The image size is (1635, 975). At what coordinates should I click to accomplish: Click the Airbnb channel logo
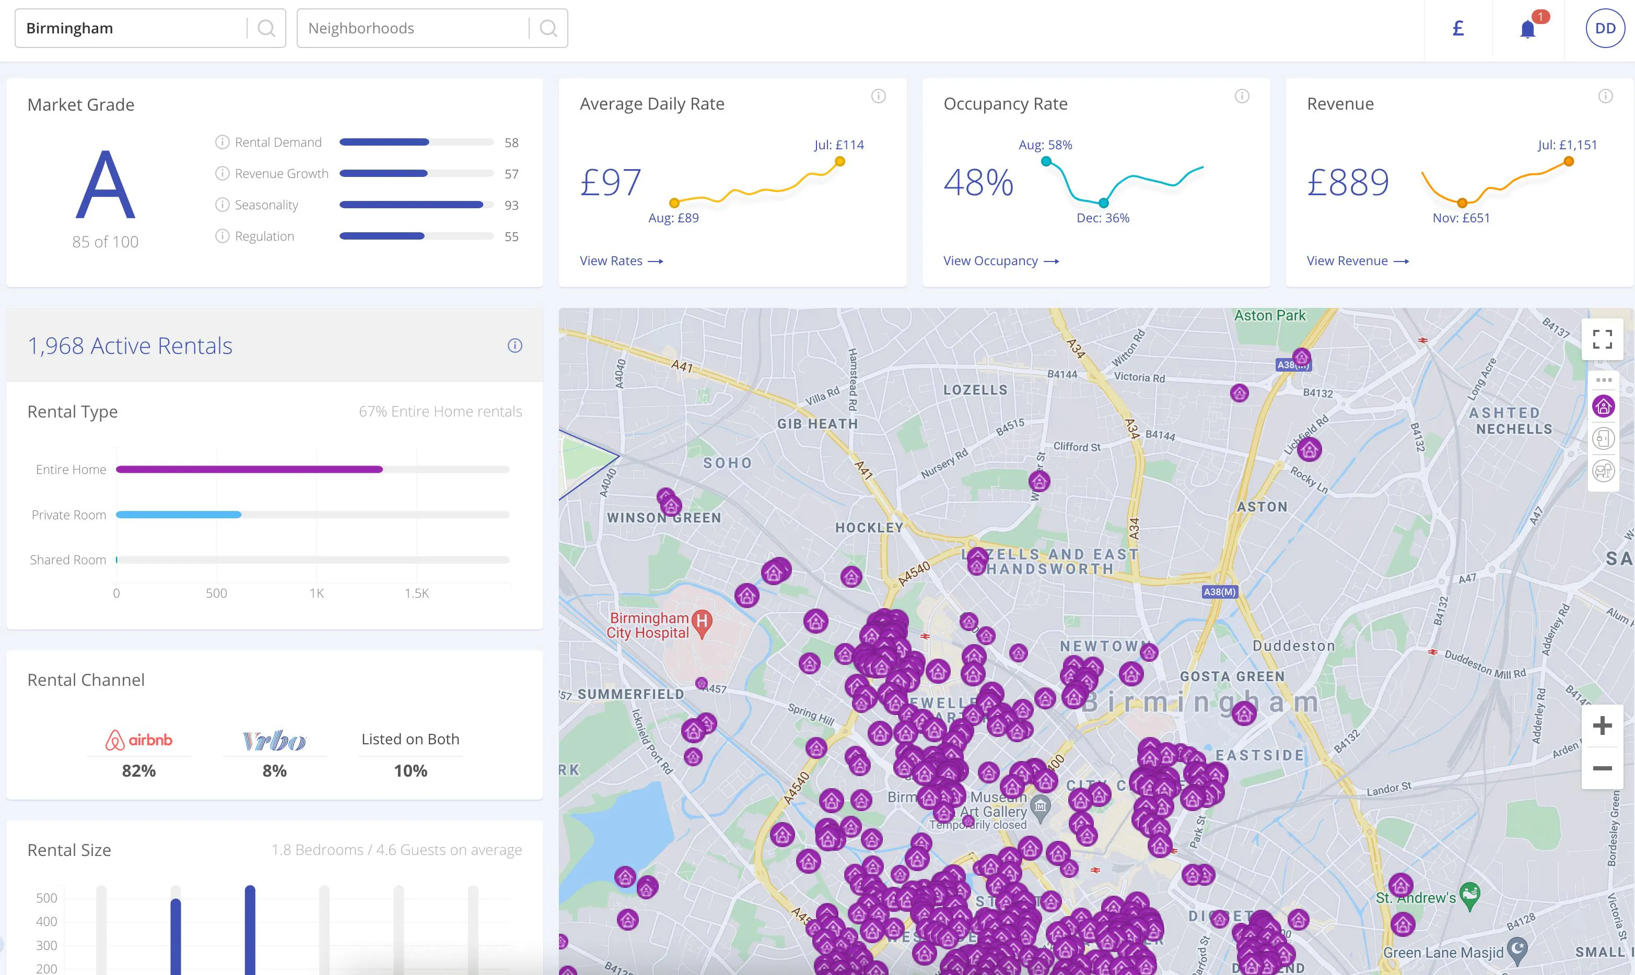pos(139,740)
